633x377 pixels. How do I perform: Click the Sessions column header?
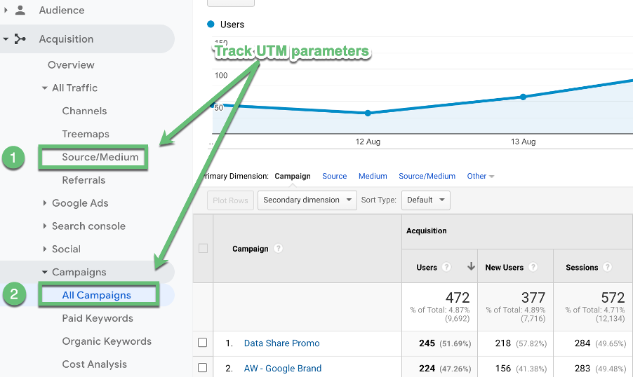pos(582,267)
